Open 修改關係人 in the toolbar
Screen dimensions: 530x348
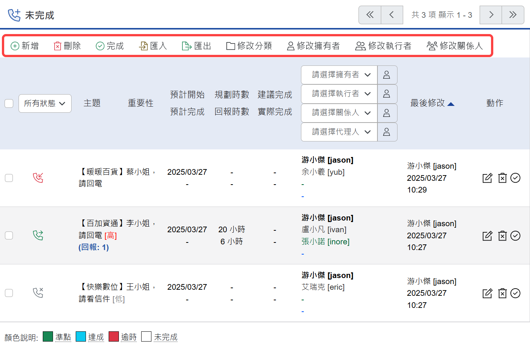(x=455, y=46)
